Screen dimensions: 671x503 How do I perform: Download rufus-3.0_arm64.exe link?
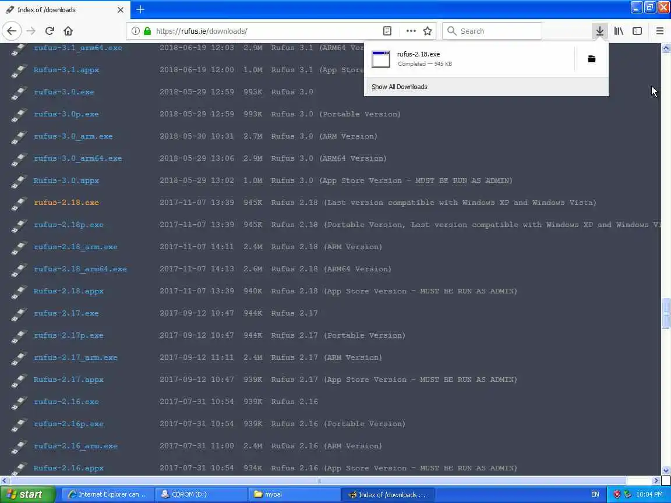point(78,158)
